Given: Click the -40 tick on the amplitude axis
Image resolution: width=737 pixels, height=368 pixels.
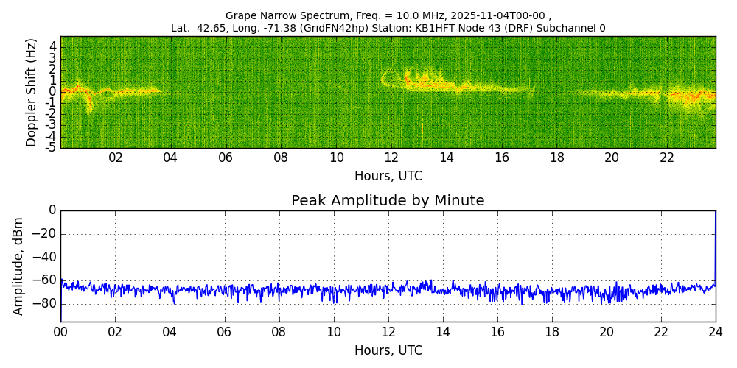Looking at the screenshot, I should (46, 258).
